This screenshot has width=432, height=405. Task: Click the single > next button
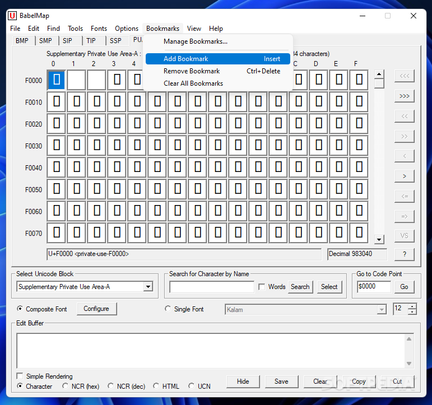coord(404,176)
